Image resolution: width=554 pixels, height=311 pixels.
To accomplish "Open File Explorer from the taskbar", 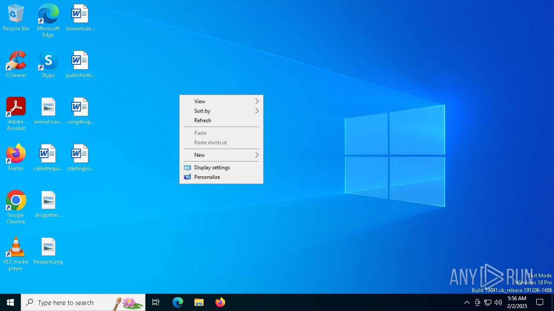I will [x=199, y=302].
